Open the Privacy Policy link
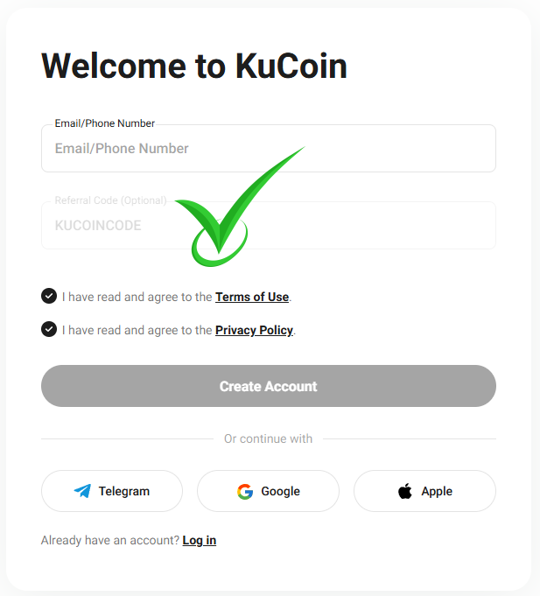Image resolution: width=540 pixels, height=596 pixels. [254, 330]
